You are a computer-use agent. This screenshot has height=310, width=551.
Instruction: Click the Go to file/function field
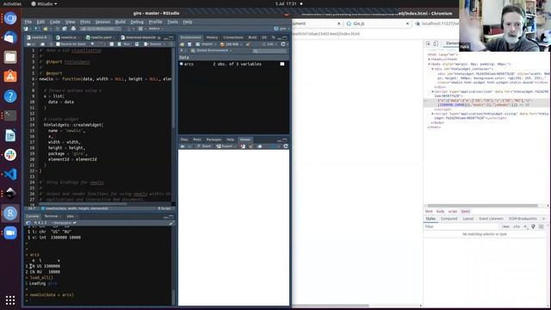pyautogui.click(x=100, y=28)
